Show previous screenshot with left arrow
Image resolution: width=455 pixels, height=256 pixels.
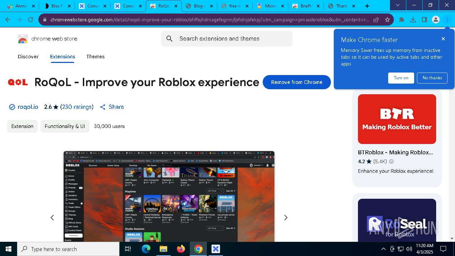point(52,218)
